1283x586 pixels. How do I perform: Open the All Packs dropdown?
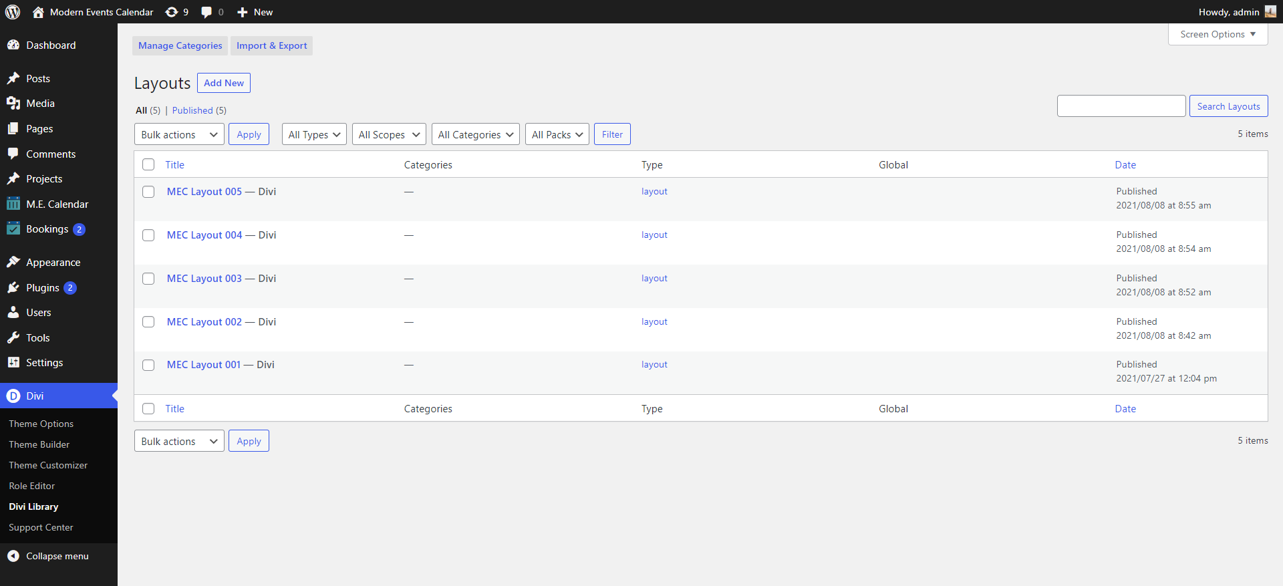557,134
